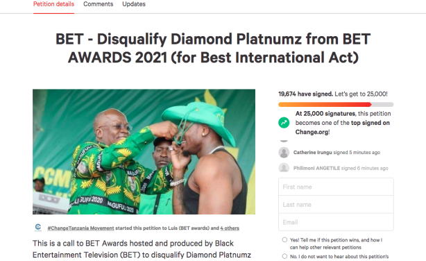Open the Updates tab

pos(134,4)
